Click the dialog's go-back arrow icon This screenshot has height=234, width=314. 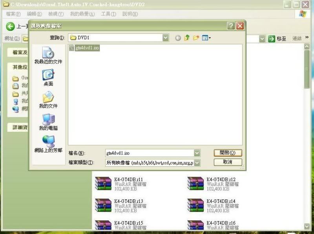(x=178, y=38)
